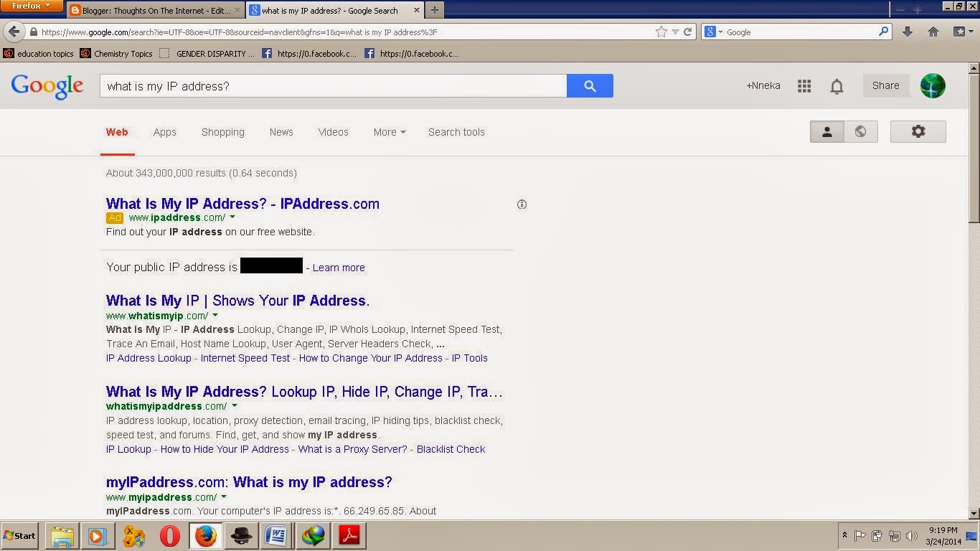Follow the Learn more link
The height and width of the screenshot is (551, 980).
[x=339, y=268]
